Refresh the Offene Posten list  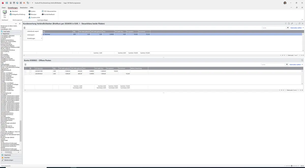tap(302, 60)
